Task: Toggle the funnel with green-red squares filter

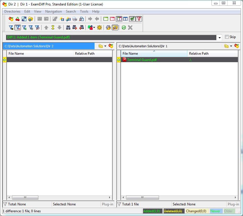Action: click(11, 28)
